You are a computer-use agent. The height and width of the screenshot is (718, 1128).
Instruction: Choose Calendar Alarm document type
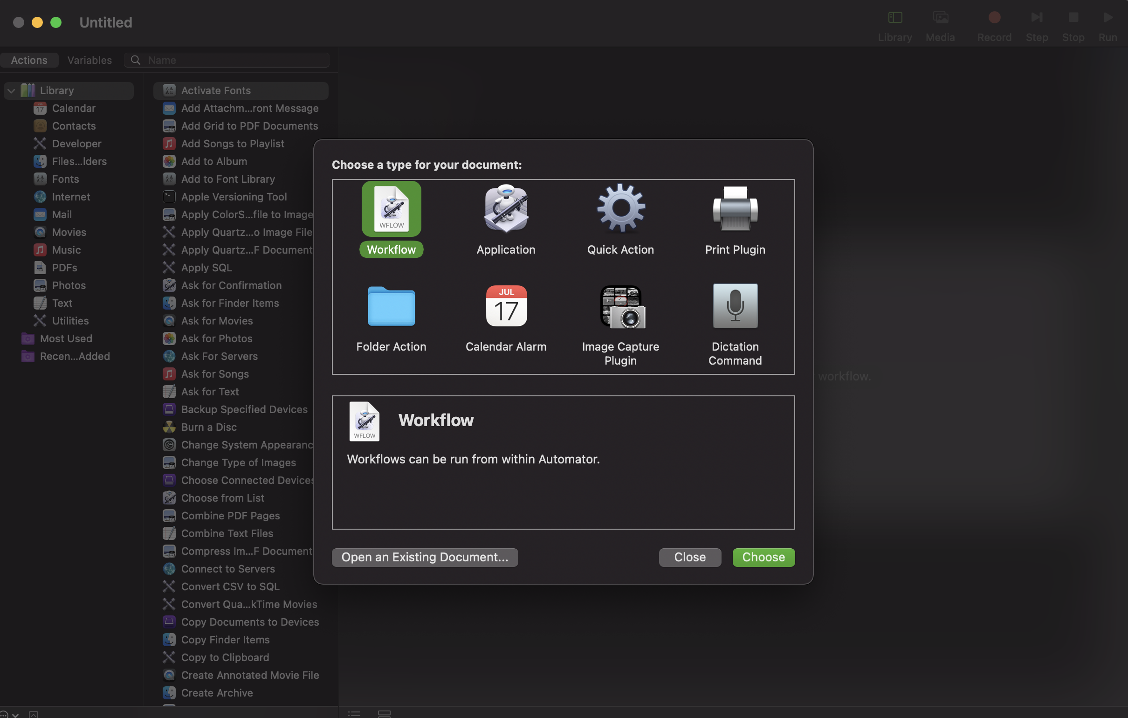pyautogui.click(x=505, y=306)
